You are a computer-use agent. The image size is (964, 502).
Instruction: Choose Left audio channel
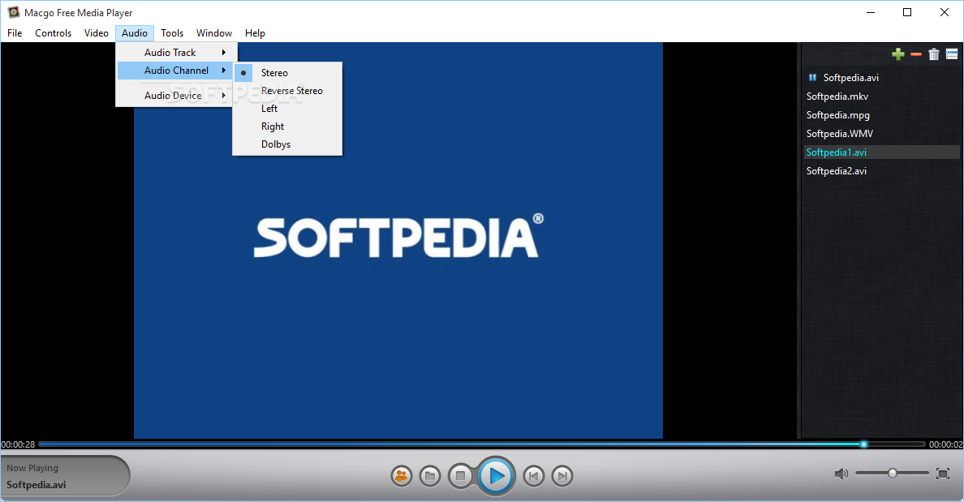287,108
